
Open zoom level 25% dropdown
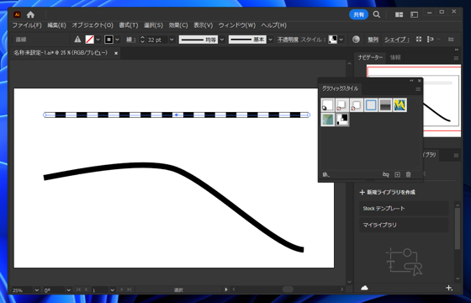click(x=37, y=290)
